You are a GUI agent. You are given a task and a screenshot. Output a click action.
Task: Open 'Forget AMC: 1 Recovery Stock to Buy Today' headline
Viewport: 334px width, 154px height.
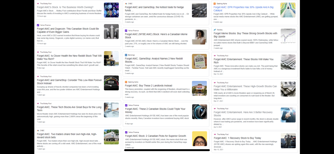pyautogui.click(x=237, y=138)
